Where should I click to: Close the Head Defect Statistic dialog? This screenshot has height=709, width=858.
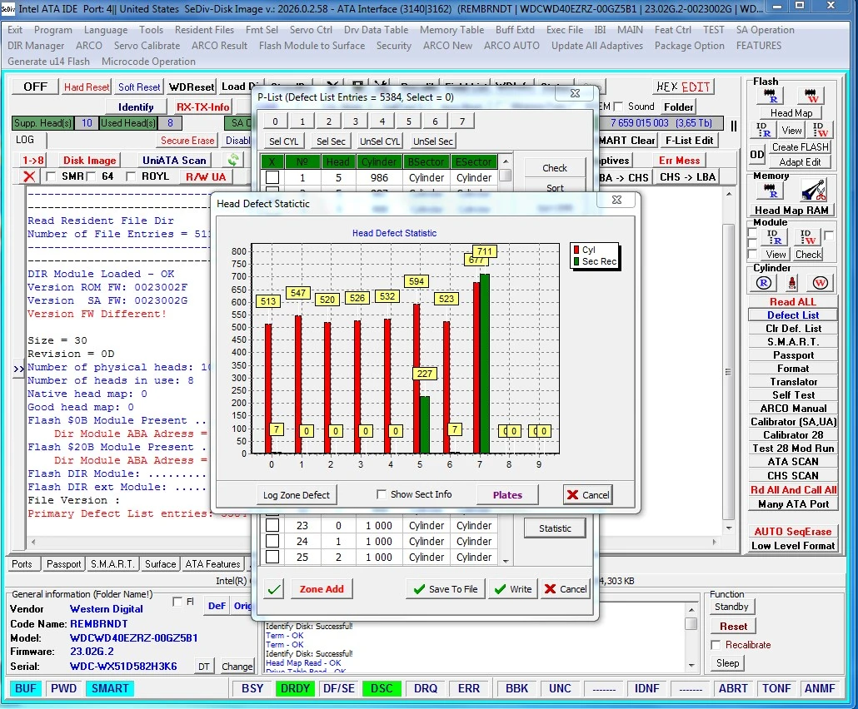pyautogui.click(x=616, y=200)
